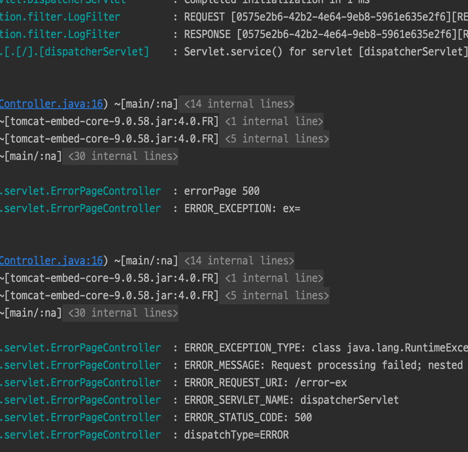Image resolution: width=468 pixels, height=452 pixels.
Task: Open Controller.java:16 link in second stack trace
Action: click(51, 260)
